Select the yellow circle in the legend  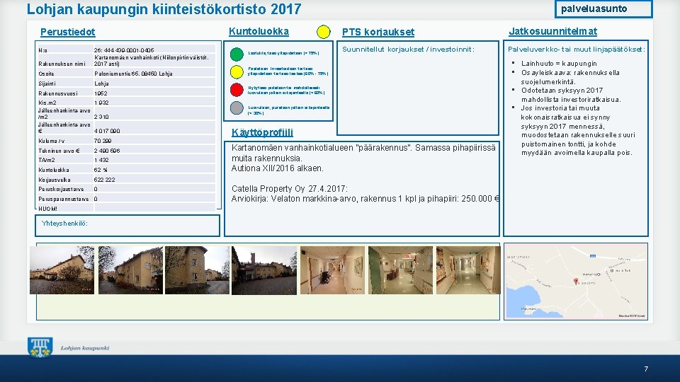pyautogui.click(x=237, y=71)
